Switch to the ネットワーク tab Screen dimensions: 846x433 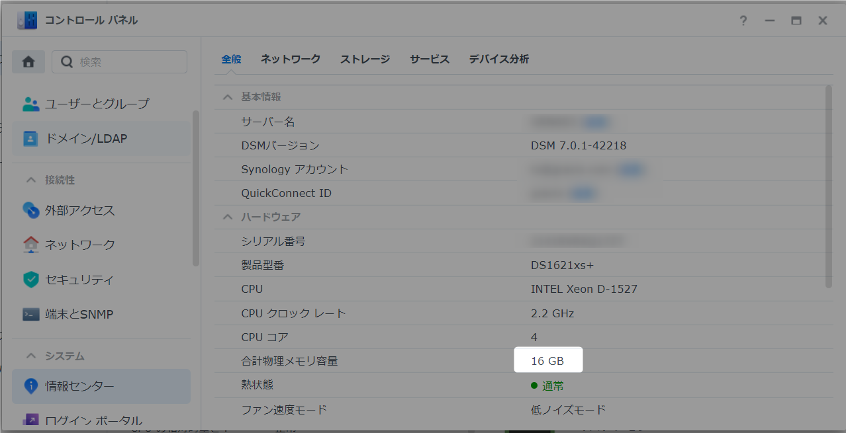click(x=291, y=59)
